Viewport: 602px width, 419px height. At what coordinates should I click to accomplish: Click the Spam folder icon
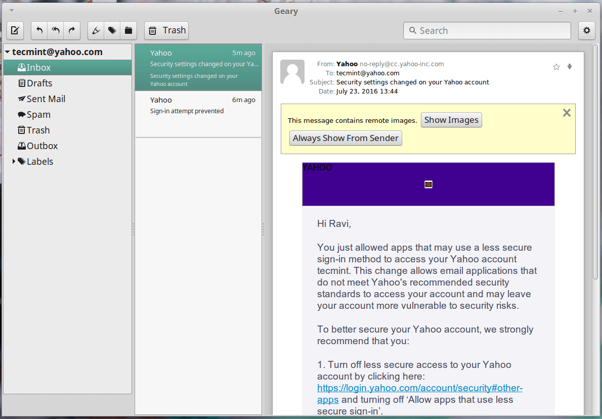click(21, 115)
